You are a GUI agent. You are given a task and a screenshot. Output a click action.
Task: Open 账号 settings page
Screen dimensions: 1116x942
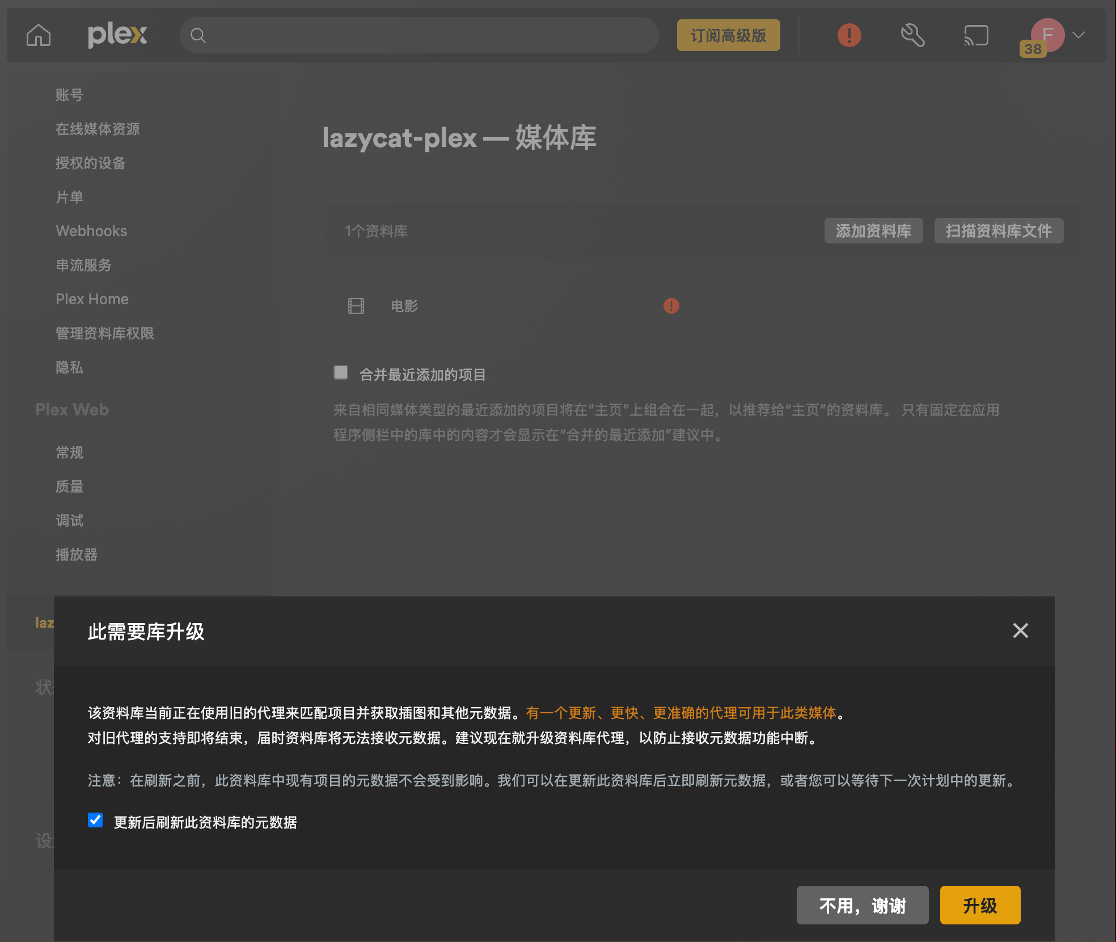(x=69, y=95)
